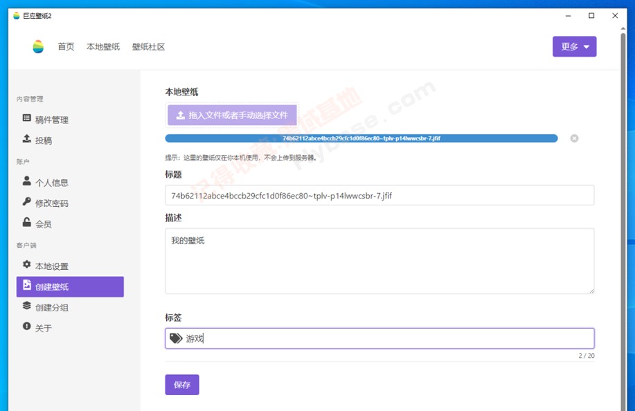Go to 首页 tab
Viewport: 635px width, 411px height.
tap(66, 47)
